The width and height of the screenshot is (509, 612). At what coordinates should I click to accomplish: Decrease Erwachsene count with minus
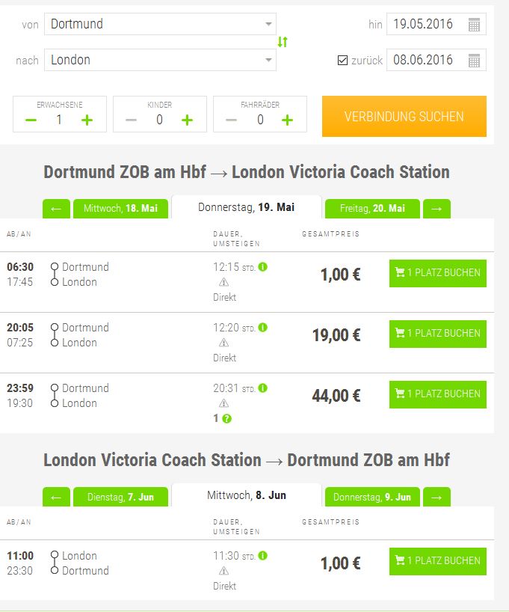[31, 120]
